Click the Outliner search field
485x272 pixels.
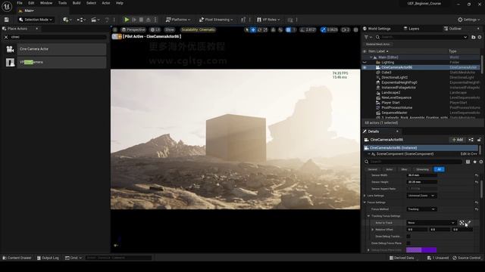pyautogui.click(x=421, y=37)
